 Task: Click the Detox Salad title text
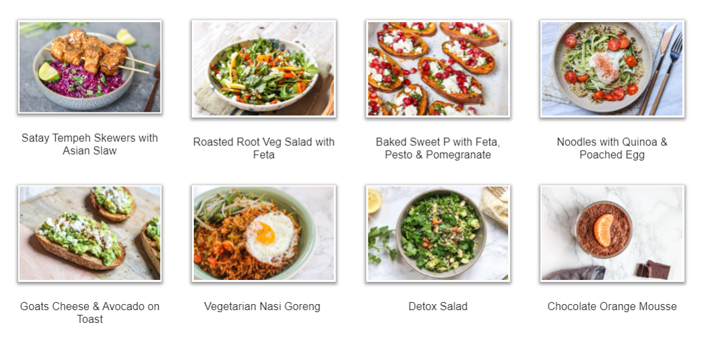[438, 307]
